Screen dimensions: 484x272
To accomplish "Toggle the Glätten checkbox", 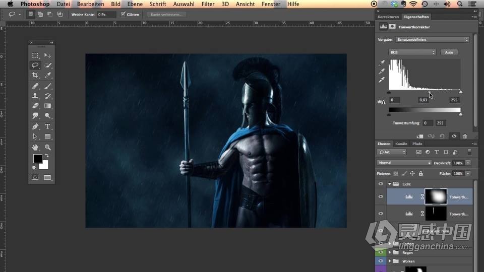I will [123, 14].
